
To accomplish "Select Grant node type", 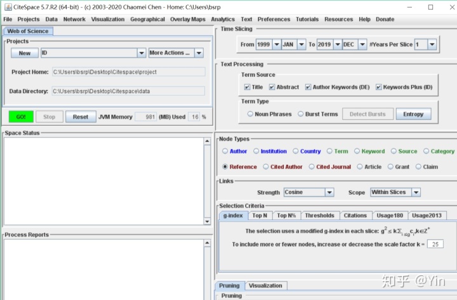I will 390,167.
